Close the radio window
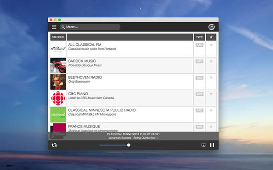Image resolution: width=273 pixels, height=170 pixels. (x=51, y=20)
